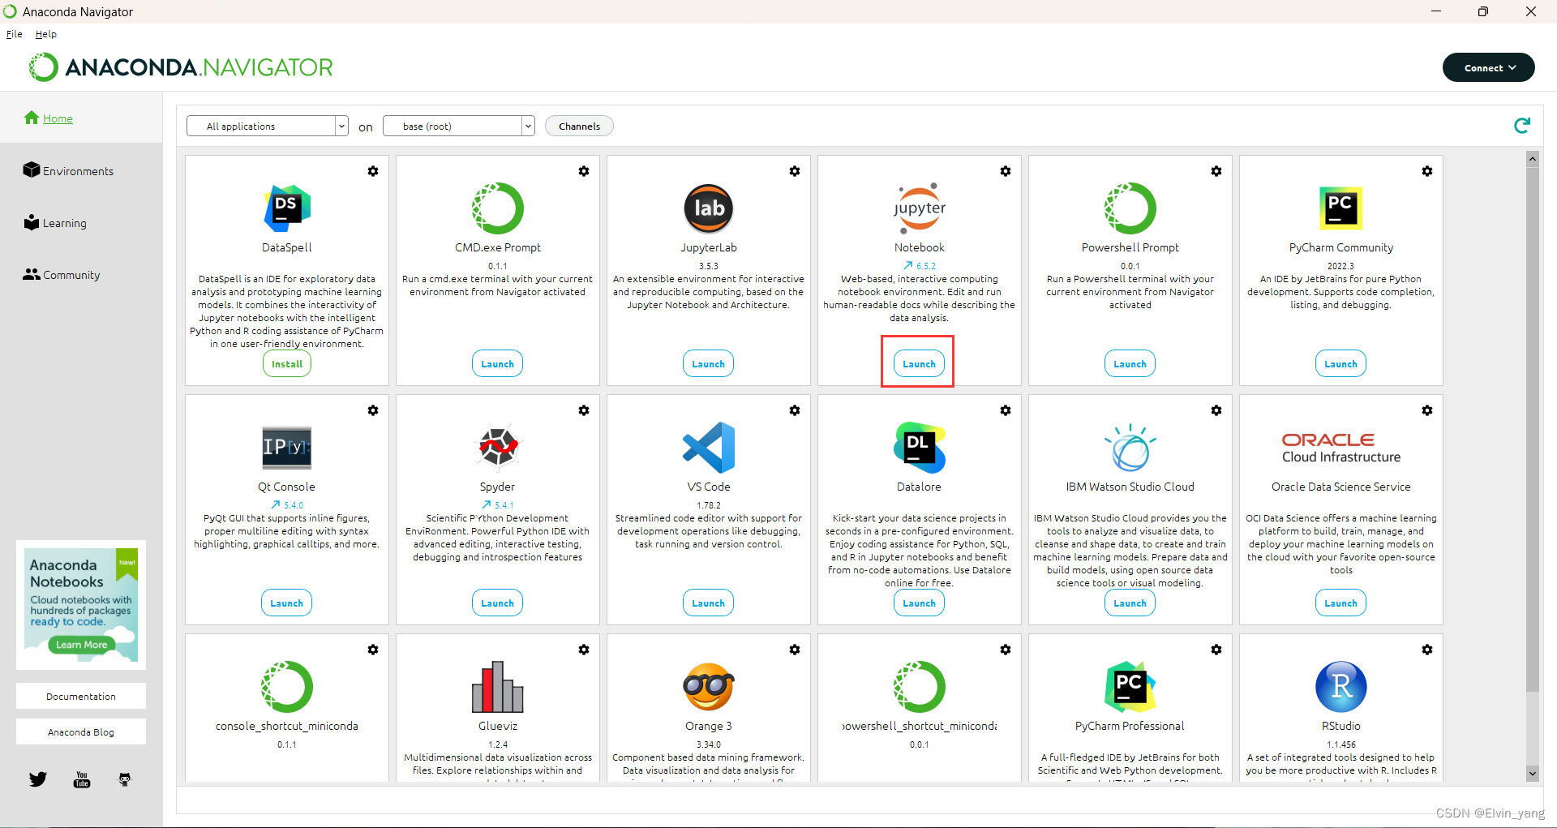Click the RStudio application logo
Image resolution: width=1557 pixels, height=828 pixels.
click(1341, 686)
